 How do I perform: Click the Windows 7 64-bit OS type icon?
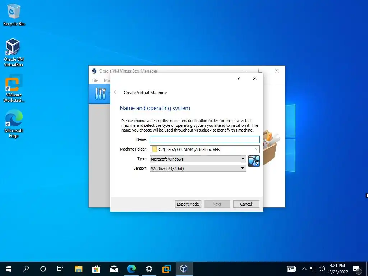coord(254,161)
